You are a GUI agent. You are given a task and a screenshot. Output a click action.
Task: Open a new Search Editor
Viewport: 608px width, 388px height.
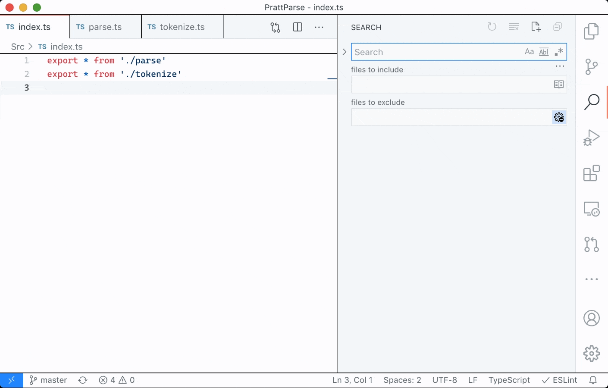(x=536, y=26)
